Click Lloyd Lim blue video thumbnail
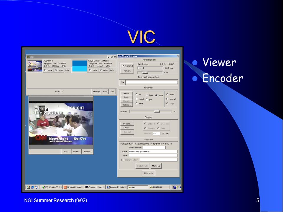Image resolution: width=283 pixels, height=212 pixels. pos(80,66)
